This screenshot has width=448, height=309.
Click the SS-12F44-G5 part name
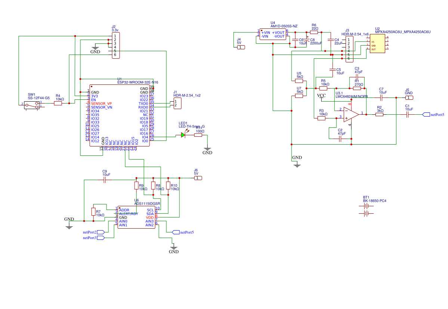tap(38, 98)
